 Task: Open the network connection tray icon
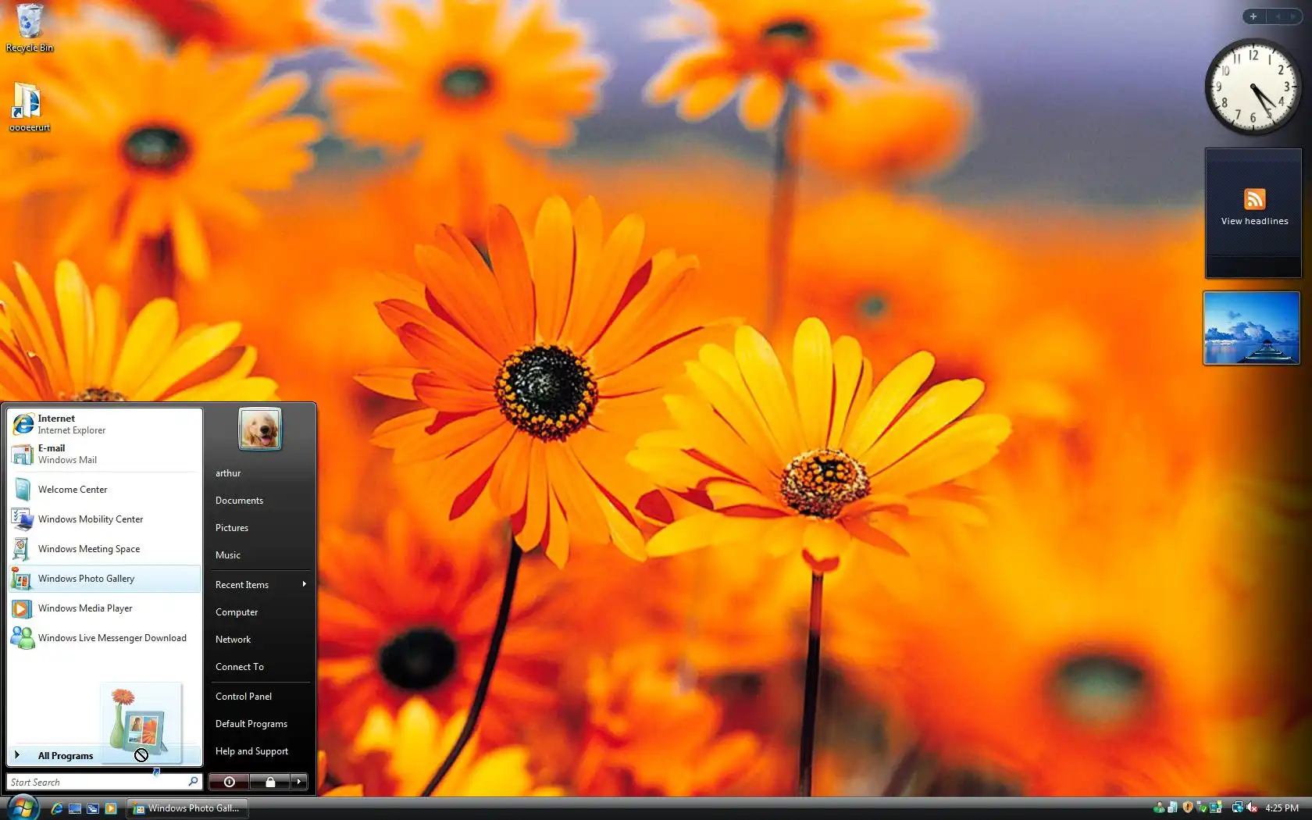point(1238,808)
